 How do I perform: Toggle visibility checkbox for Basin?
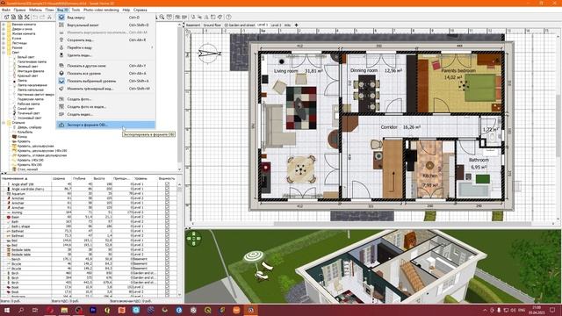tap(167, 217)
